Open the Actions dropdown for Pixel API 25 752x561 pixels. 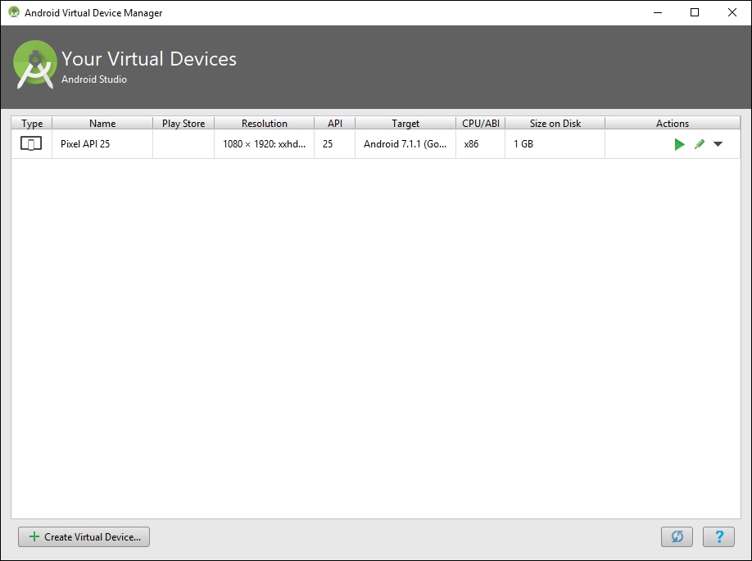point(718,144)
